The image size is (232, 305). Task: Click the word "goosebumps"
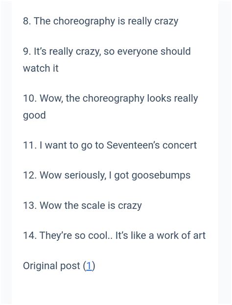161,176
